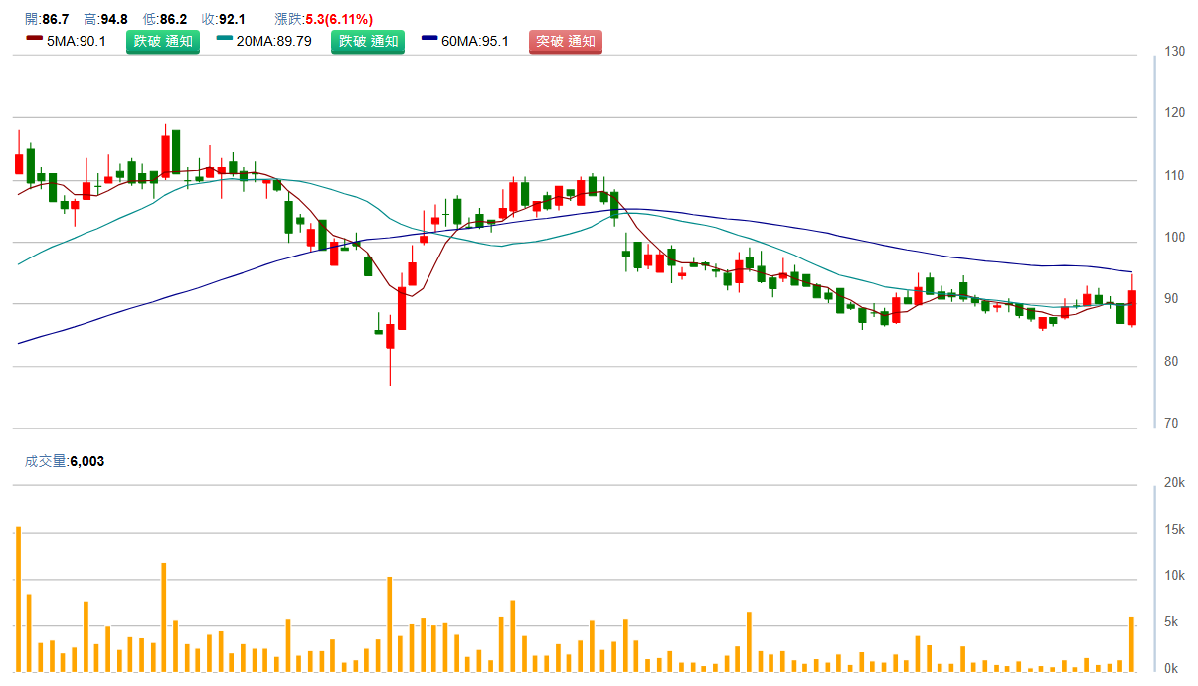
Task: Click the 130 price axis label
Action: (1174, 51)
